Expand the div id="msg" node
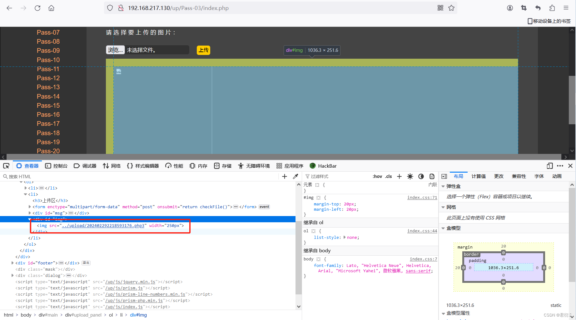This screenshot has width=576, height=320. 30,213
